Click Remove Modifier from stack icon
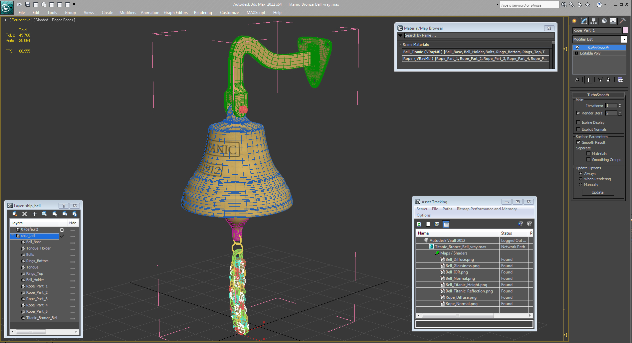Image resolution: width=632 pixels, height=343 pixels. coord(608,80)
